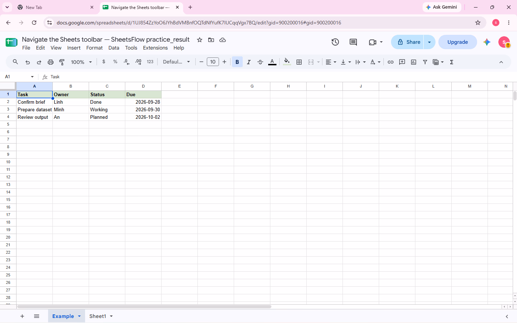The image size is (517, 323).
Task: Open the fill color picker
Action: (287, 62)
